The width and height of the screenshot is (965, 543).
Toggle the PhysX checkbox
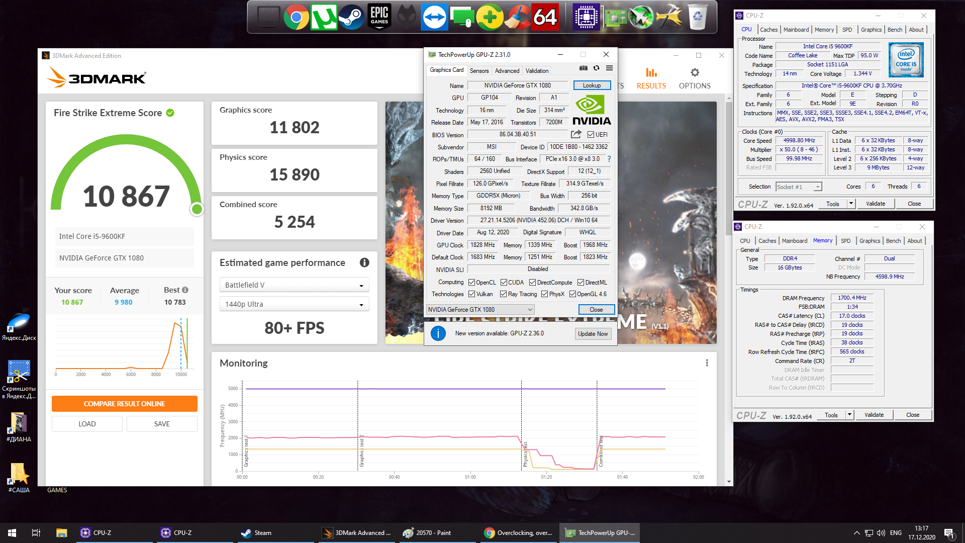pyautogui.click(x=544, y=294)
